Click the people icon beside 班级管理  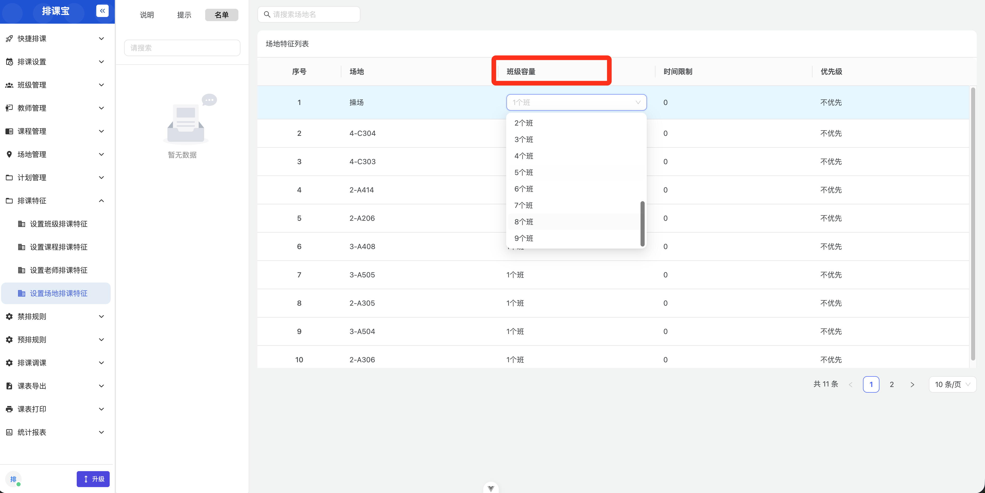(x=9, y=85)
